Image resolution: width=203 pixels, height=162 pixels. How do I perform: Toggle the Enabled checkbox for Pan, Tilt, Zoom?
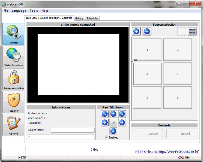[106, 137]
